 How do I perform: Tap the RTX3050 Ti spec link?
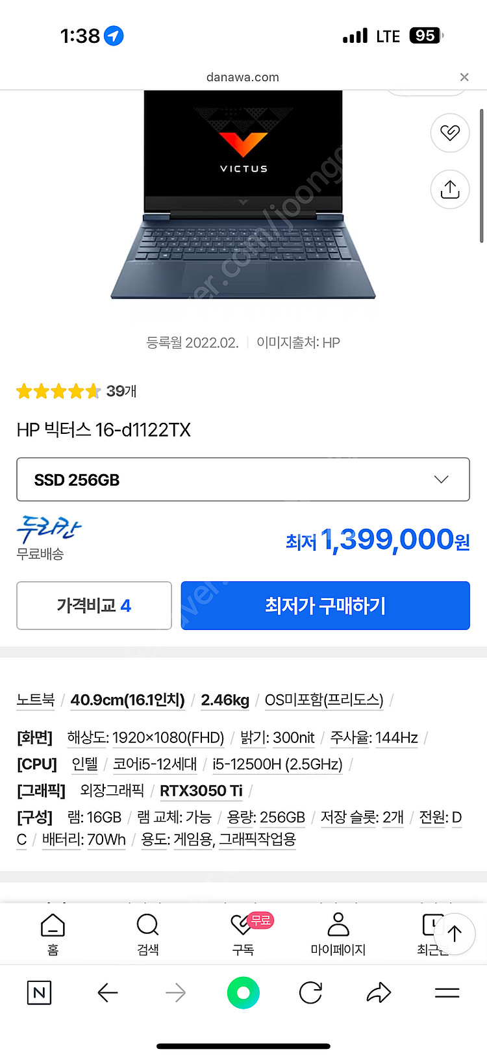[201, 790]
